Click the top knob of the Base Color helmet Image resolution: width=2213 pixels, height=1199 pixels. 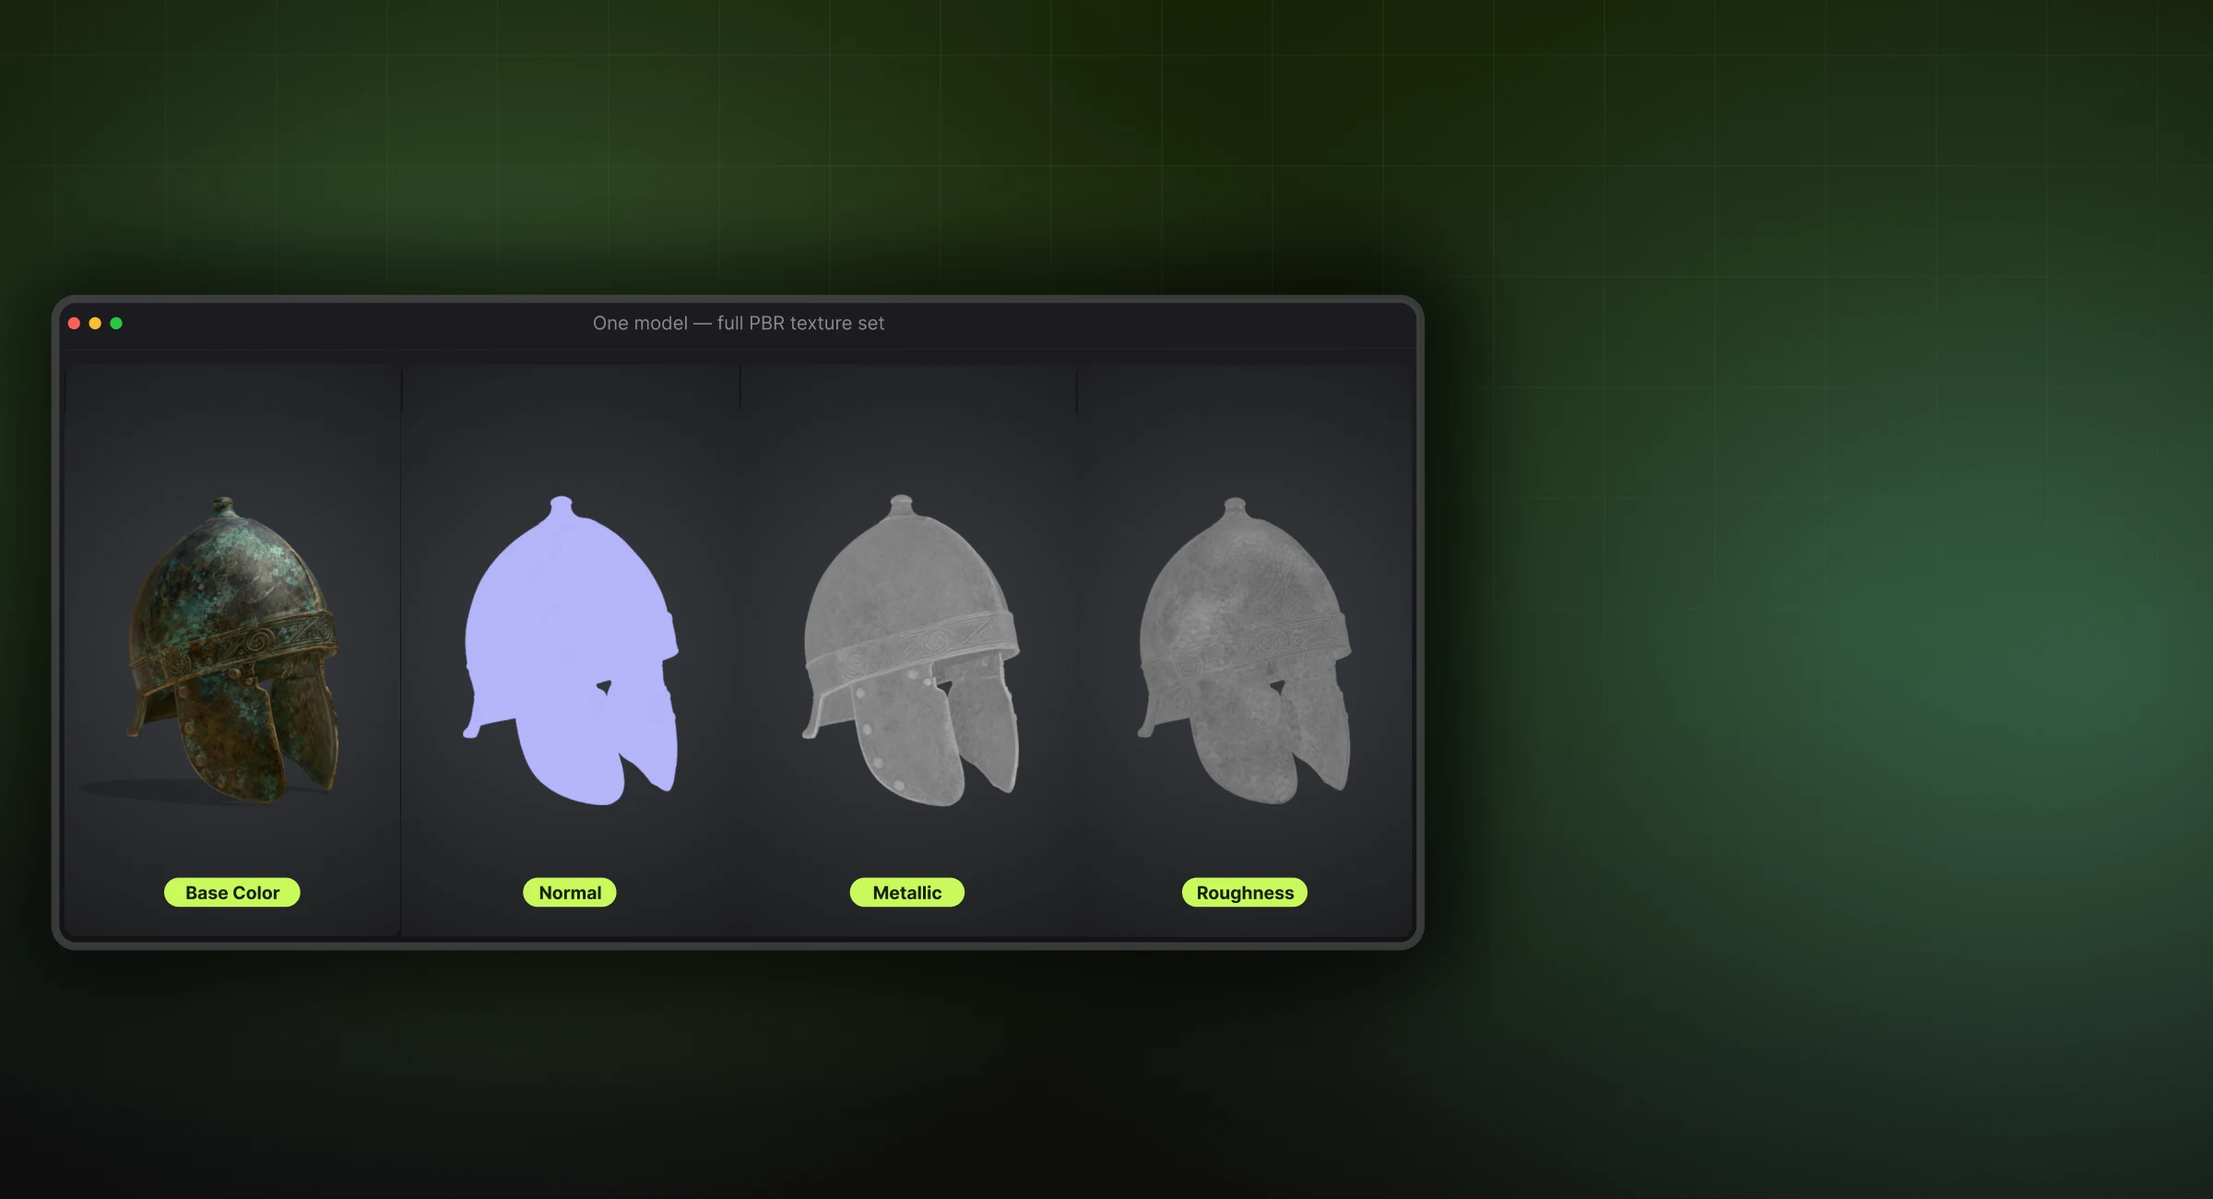tap(223, 506)
